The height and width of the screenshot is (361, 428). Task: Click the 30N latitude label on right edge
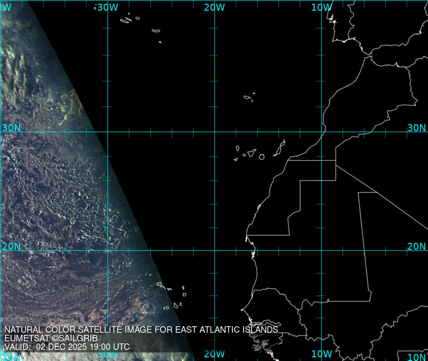pos(416,128)
